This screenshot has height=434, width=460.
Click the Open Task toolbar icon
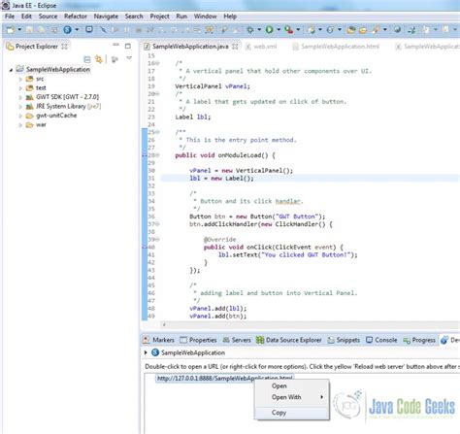tap(363, 30)
